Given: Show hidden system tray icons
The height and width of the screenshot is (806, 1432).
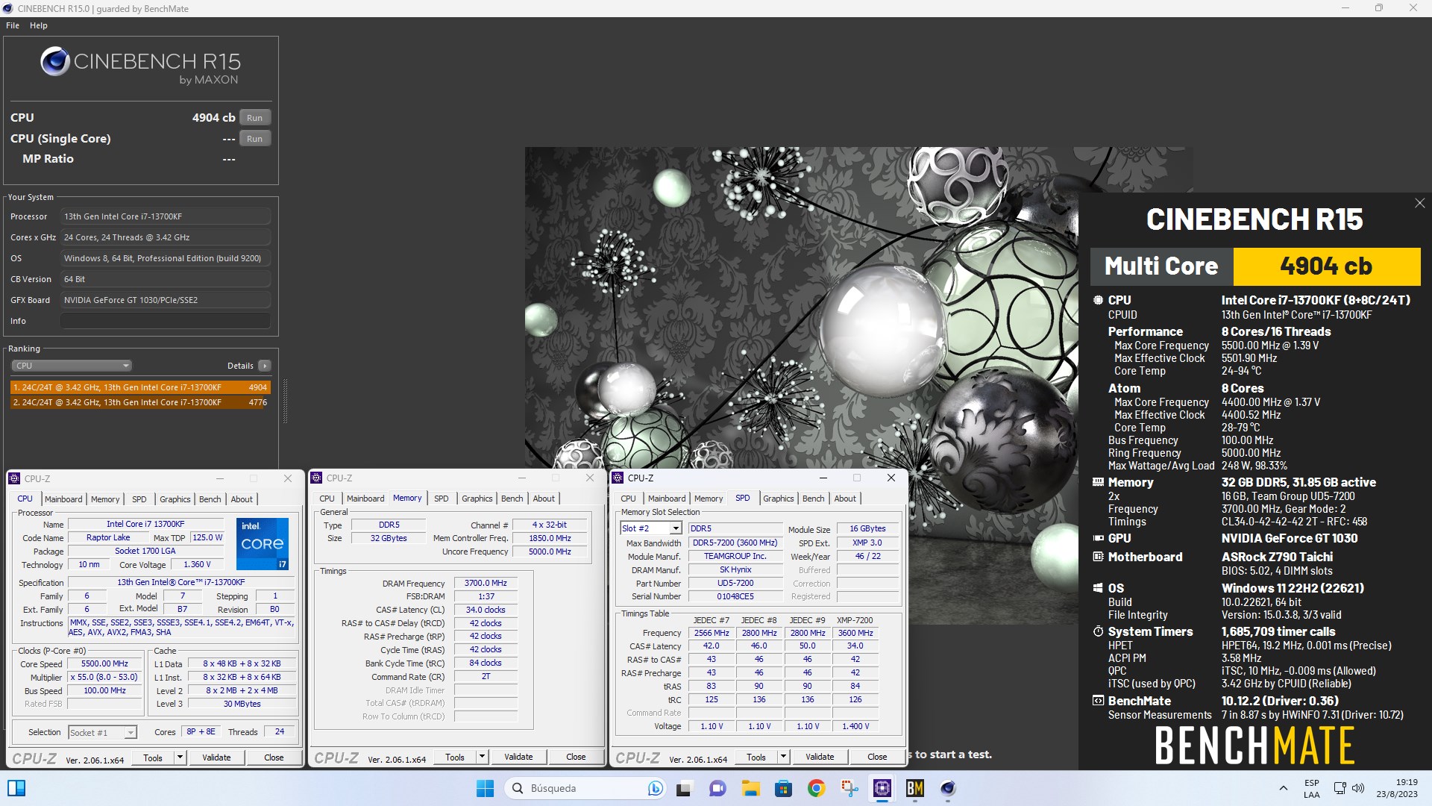Looking at the screenshot, I should tap(1283, 788).
